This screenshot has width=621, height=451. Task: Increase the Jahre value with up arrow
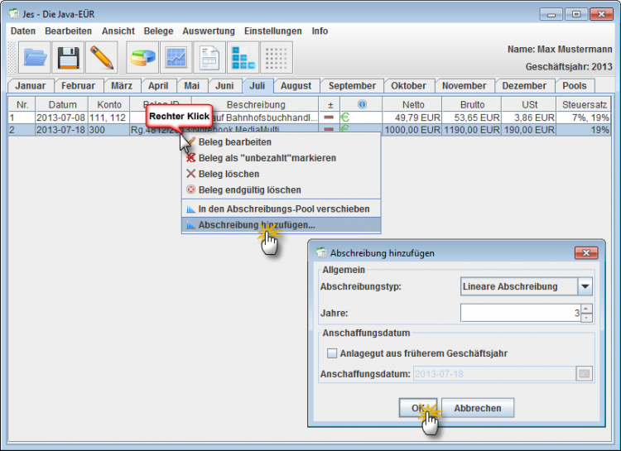click(x=587, y=309)
